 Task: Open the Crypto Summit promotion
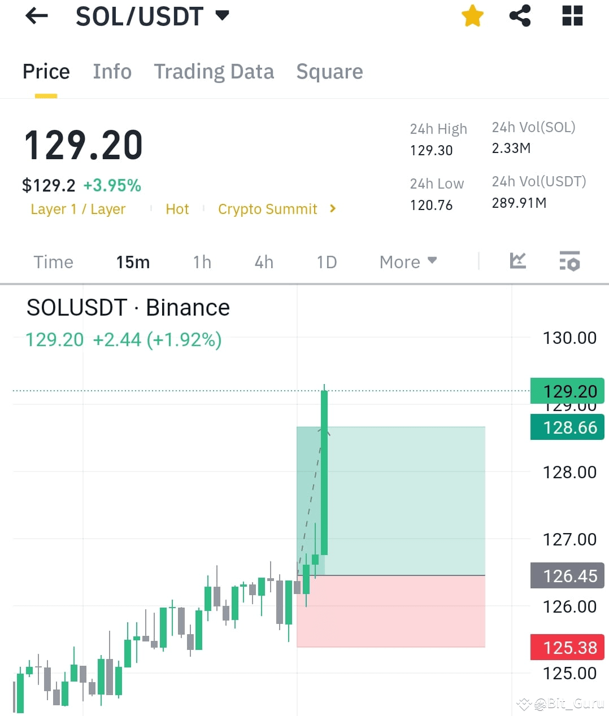tap(268, 209)
